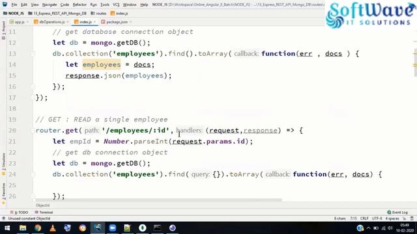Open the Project tool window side tab

pos(3,30)
